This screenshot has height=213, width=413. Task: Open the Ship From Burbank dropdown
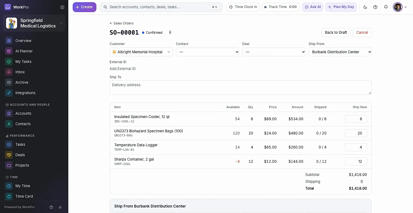[x=340, y=52]
